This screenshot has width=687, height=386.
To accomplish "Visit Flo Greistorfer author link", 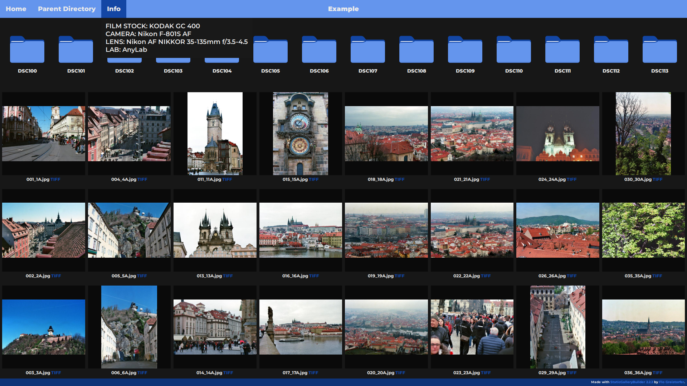I will pos(671,382).
